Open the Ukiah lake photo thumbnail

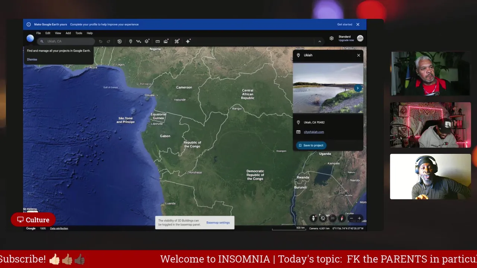coord(328,88)
